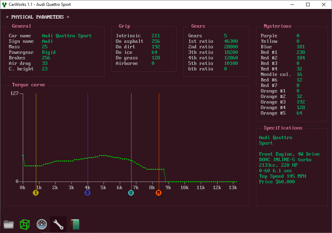This screenshot has width=332, height=233.
Task: Edit the Red #1 value 238
Action: [x=301, y=52]
